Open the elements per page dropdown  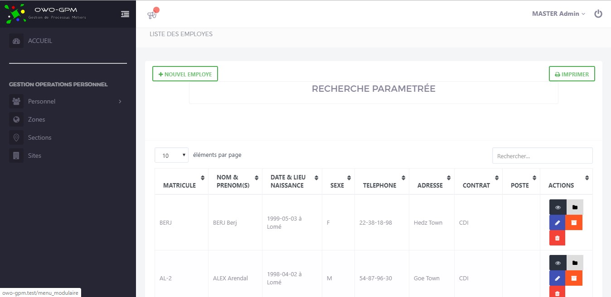tap(172, 155)
